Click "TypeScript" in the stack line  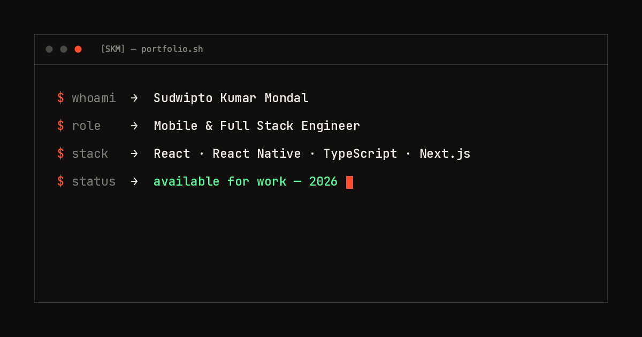[x=360, y=154]
